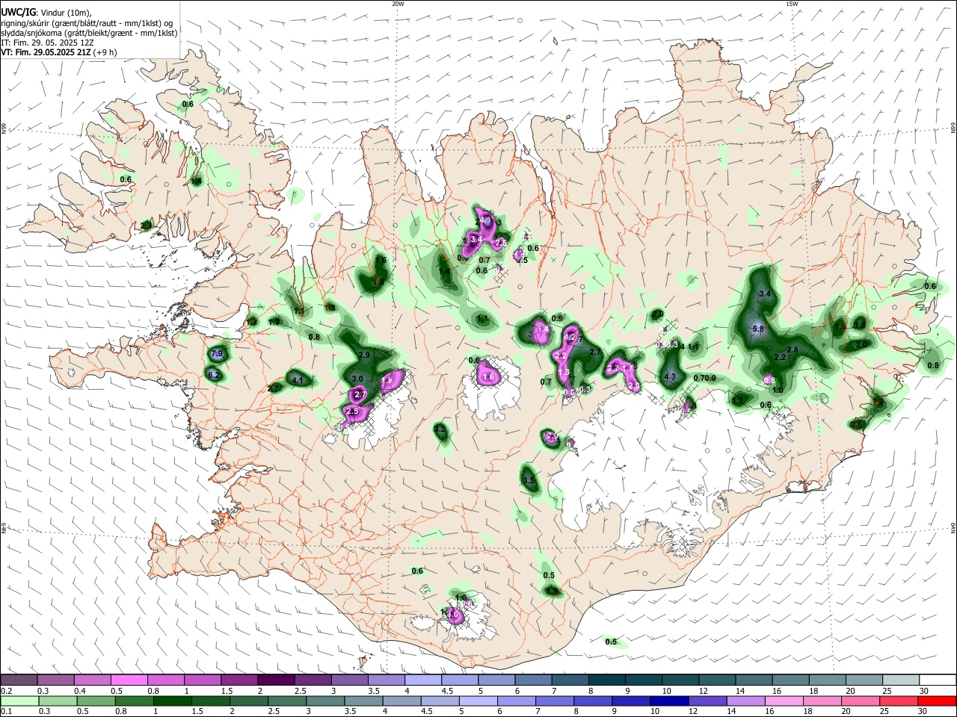Click the '(+9 h)' forecast offset
The height and width of the screenshot is (717, 957).
pyautogui.click(x=106, y=52)
